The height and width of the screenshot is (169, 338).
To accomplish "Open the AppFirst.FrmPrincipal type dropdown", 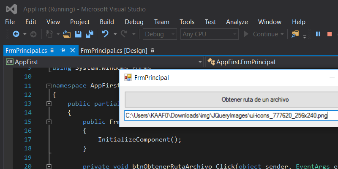I will [270, 62].
